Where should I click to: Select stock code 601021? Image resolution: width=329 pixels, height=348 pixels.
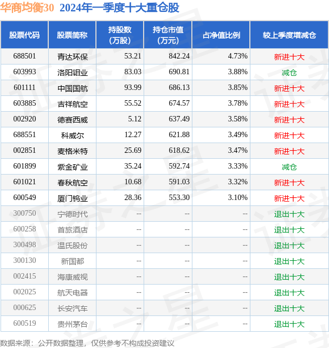tap(24, 182)
